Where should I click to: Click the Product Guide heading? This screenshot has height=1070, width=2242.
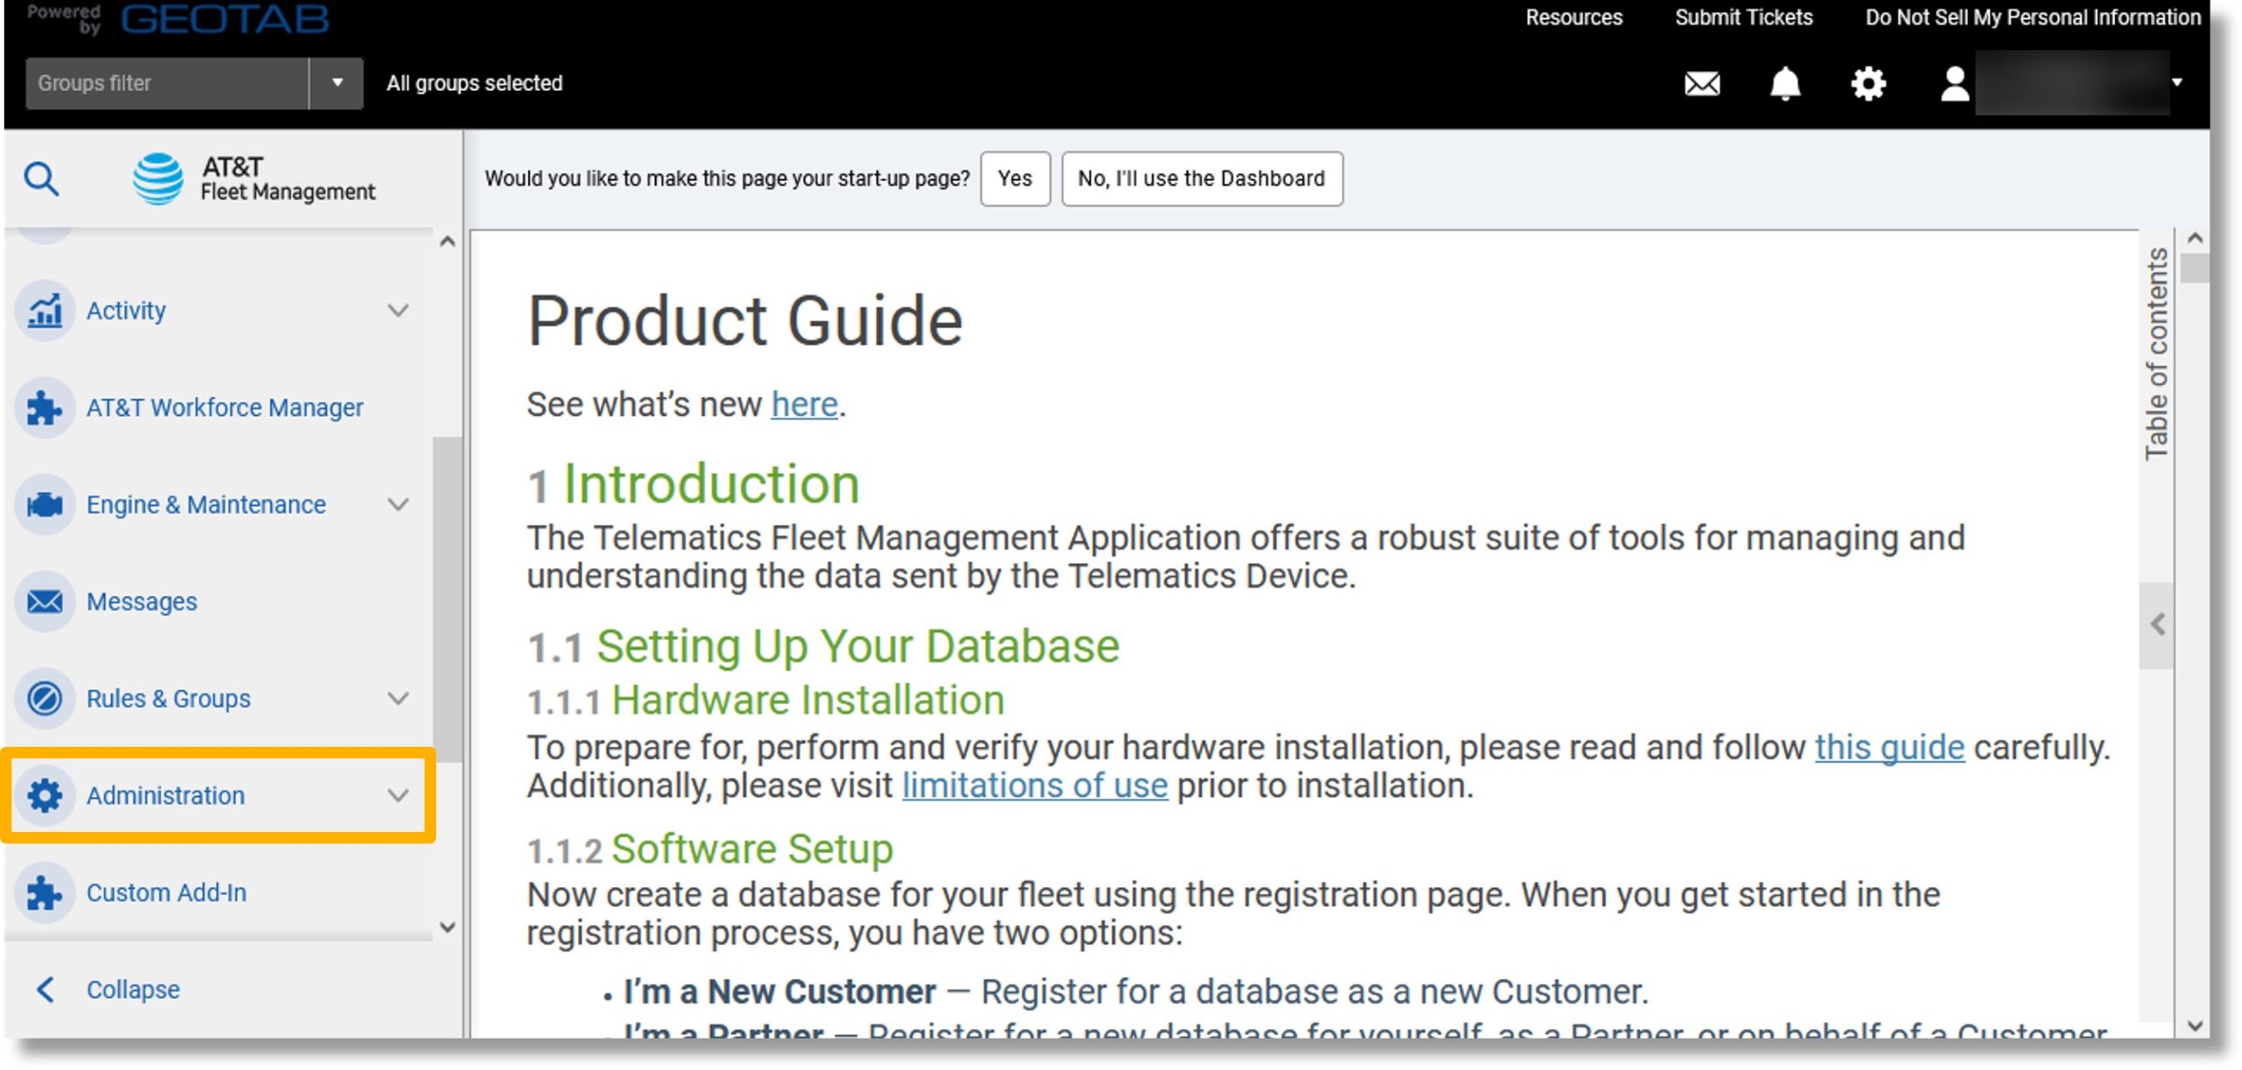pos(744,321)
